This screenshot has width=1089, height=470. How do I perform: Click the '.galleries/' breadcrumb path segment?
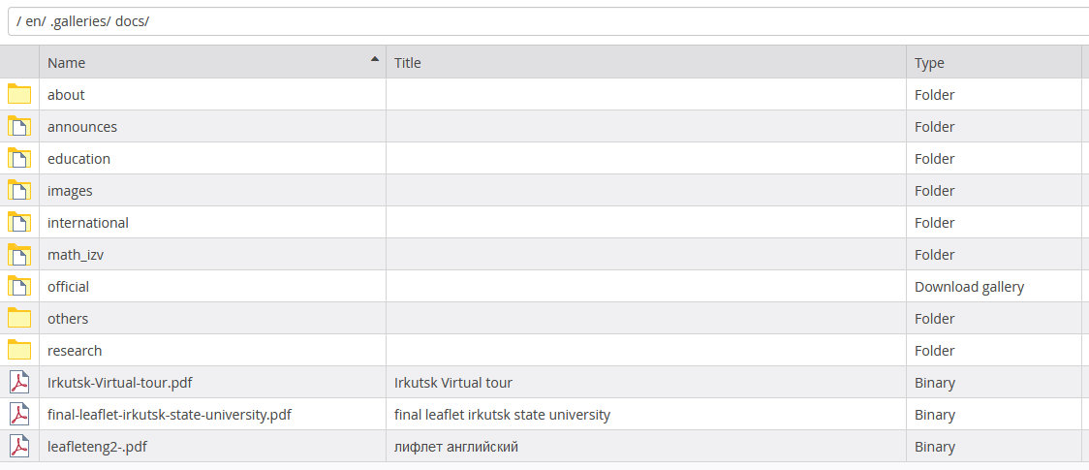pos(80,21)
